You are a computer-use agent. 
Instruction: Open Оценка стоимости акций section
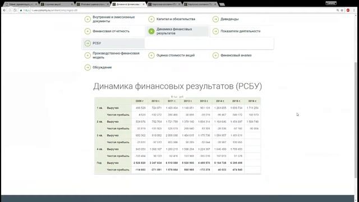(x=176, y=55)
